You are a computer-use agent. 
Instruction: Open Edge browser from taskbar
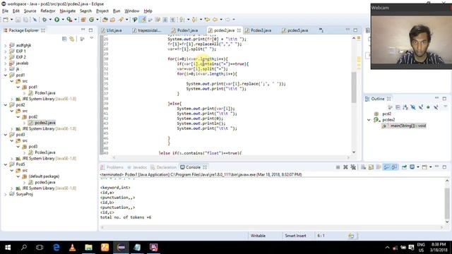point(56,248)
